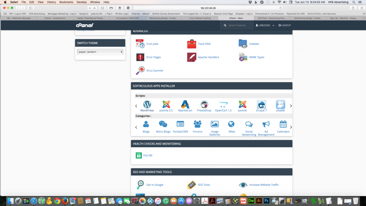Select the WordPress script icon

[147, 105]
